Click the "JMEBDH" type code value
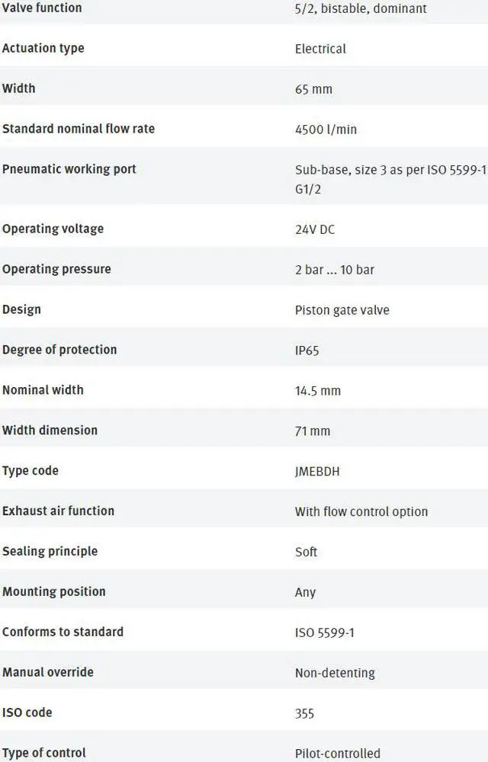This screenshot has height=762, width=488. [x=317, y=472]
